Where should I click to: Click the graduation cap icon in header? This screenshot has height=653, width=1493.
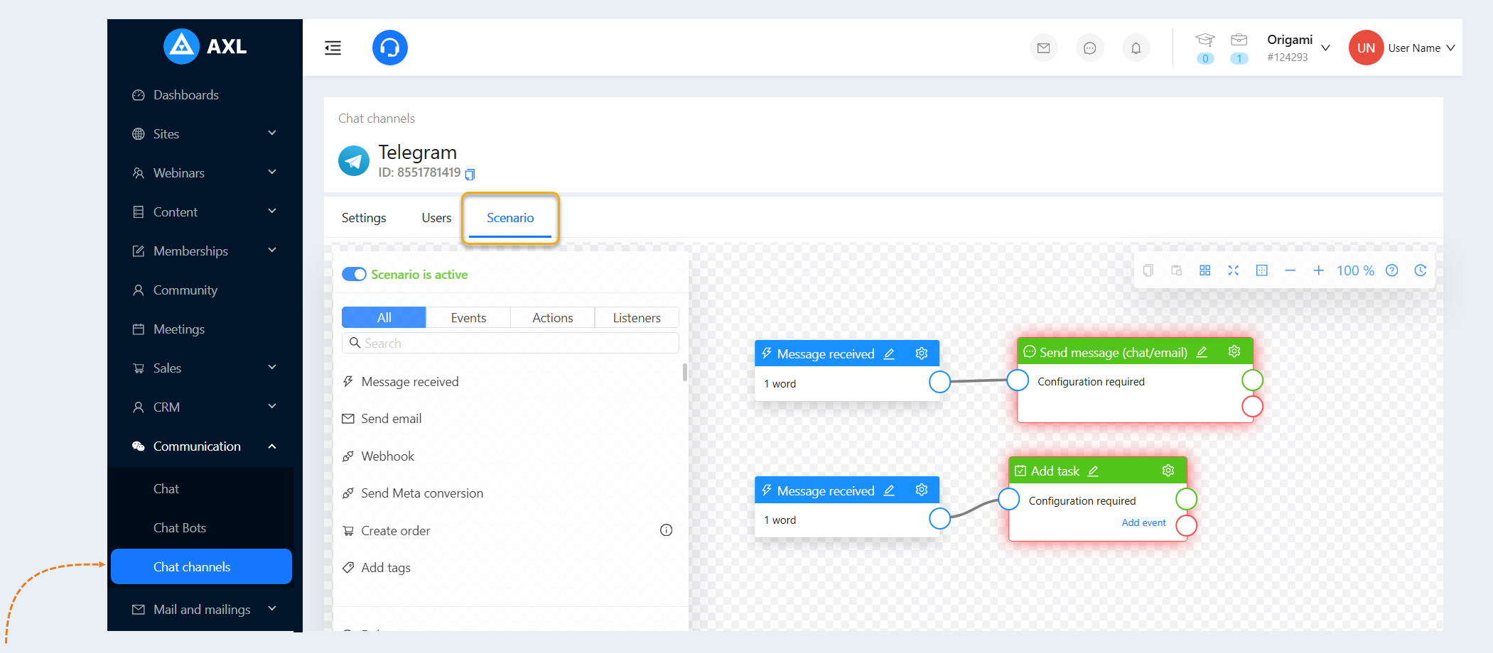(x=1204, y=40)
